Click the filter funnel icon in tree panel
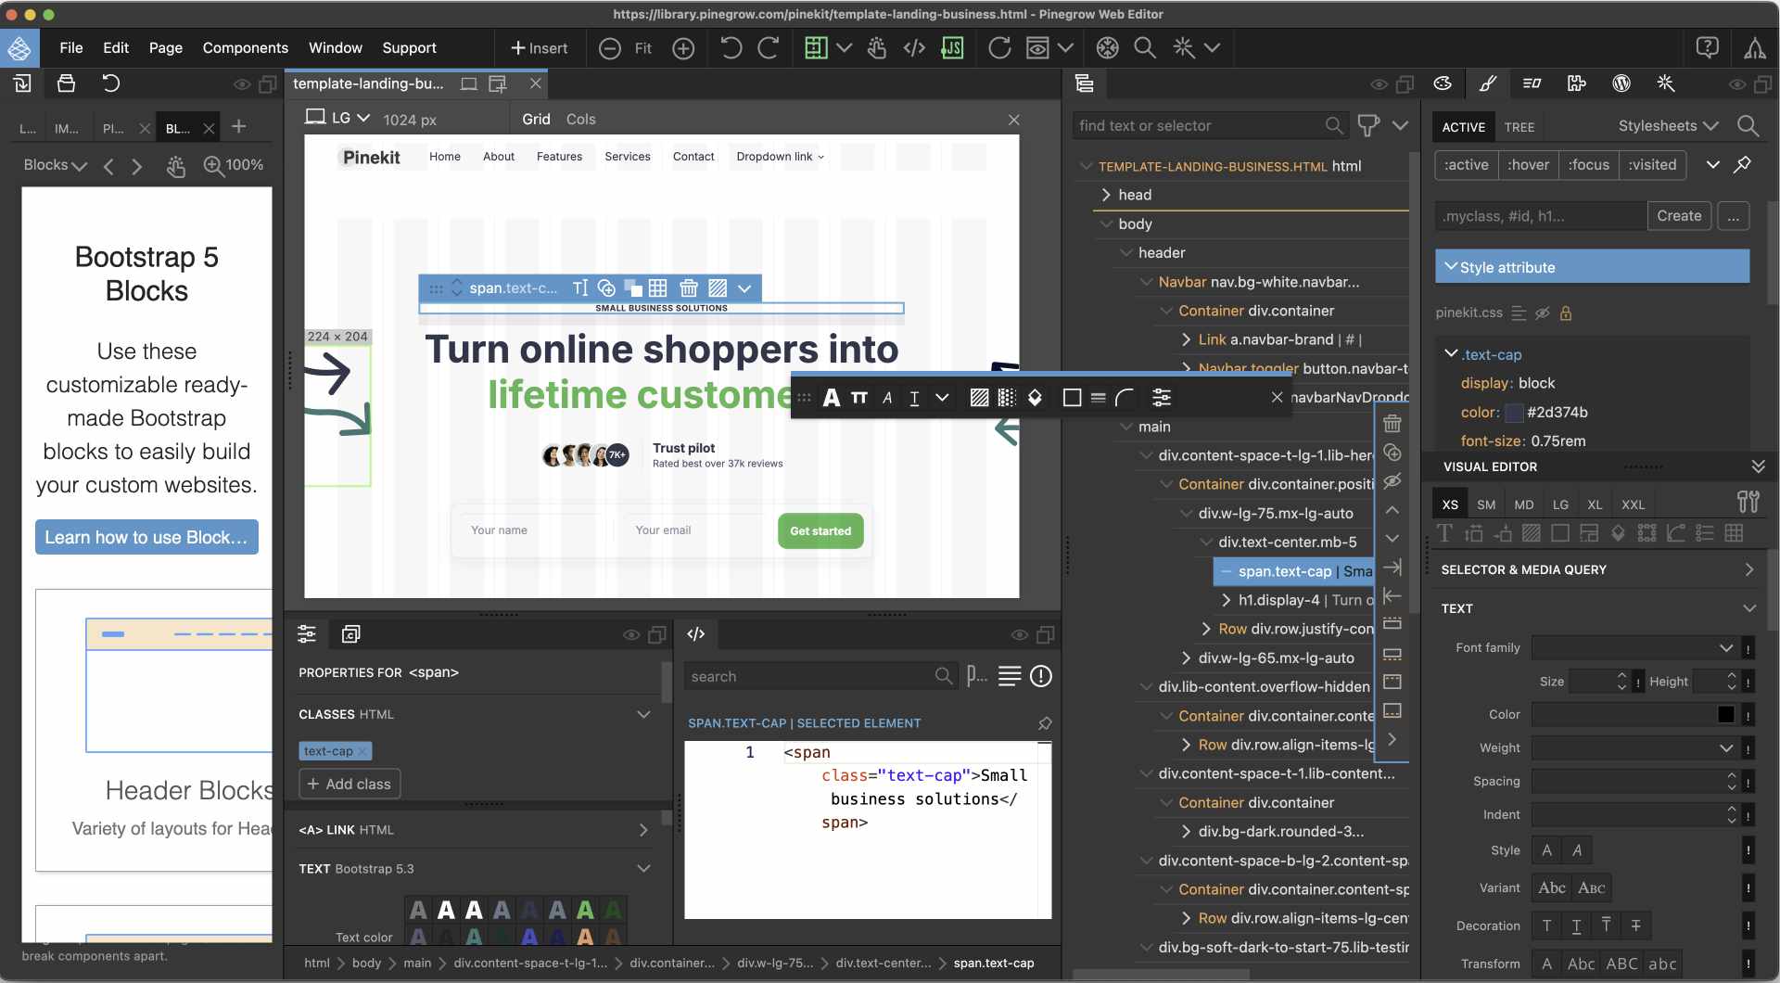 (x=1368, y=125)
